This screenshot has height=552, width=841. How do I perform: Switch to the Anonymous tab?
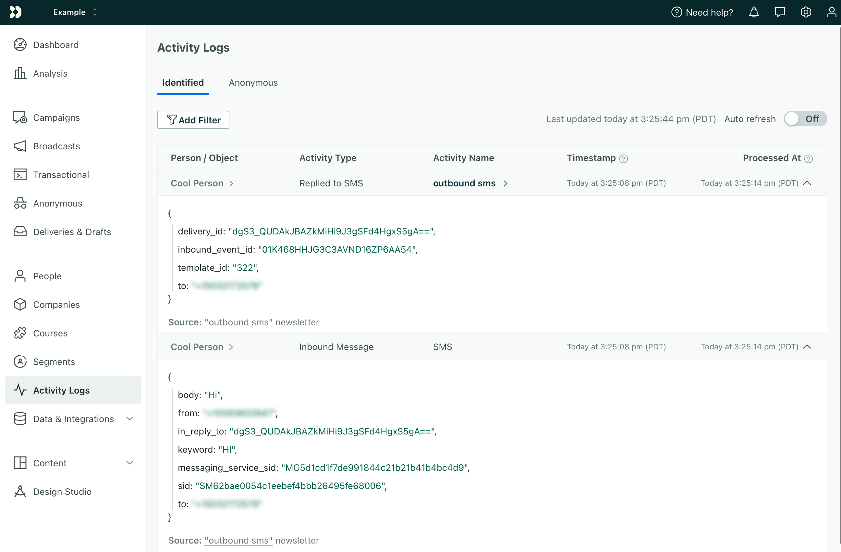[253, 82]
